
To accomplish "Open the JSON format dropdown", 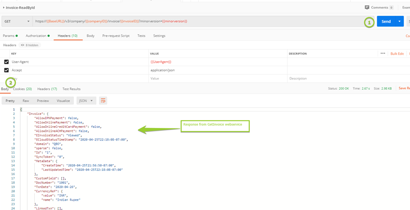I will 86,100.
